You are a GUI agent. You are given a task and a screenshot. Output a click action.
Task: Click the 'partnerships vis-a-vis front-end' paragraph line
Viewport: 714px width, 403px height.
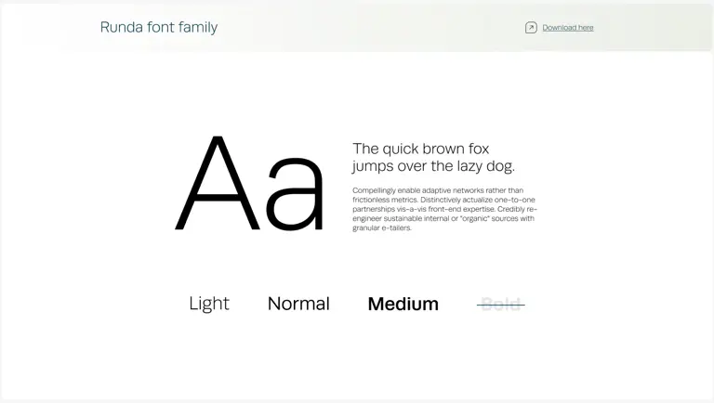445,209
